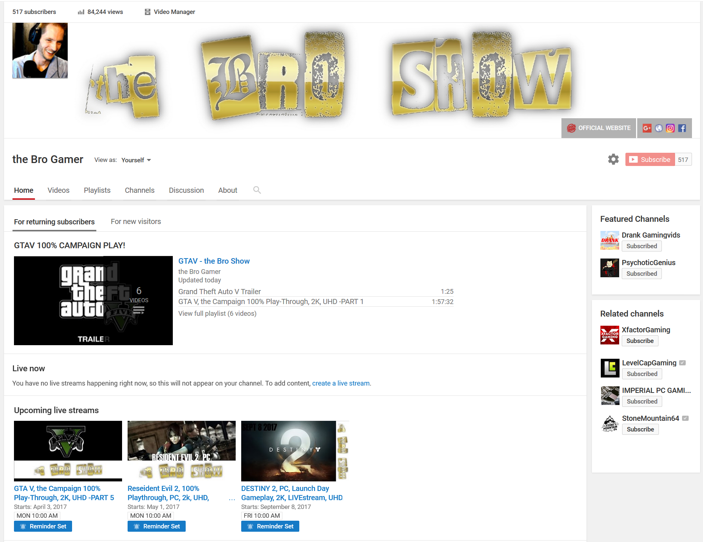The width and height of the screenshot is (703, 542).
Task: Click the red Subscribe button
Action: pos(650,159)
